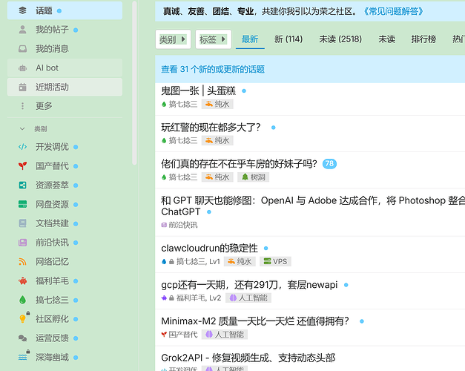Click 纯水 tag on clawcloudrun topic

pos(240,261)
